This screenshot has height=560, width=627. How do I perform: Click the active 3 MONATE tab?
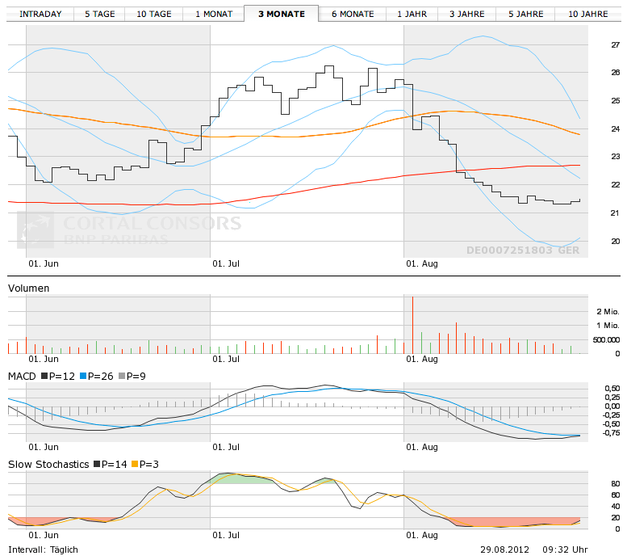click(x=281, y=14)
